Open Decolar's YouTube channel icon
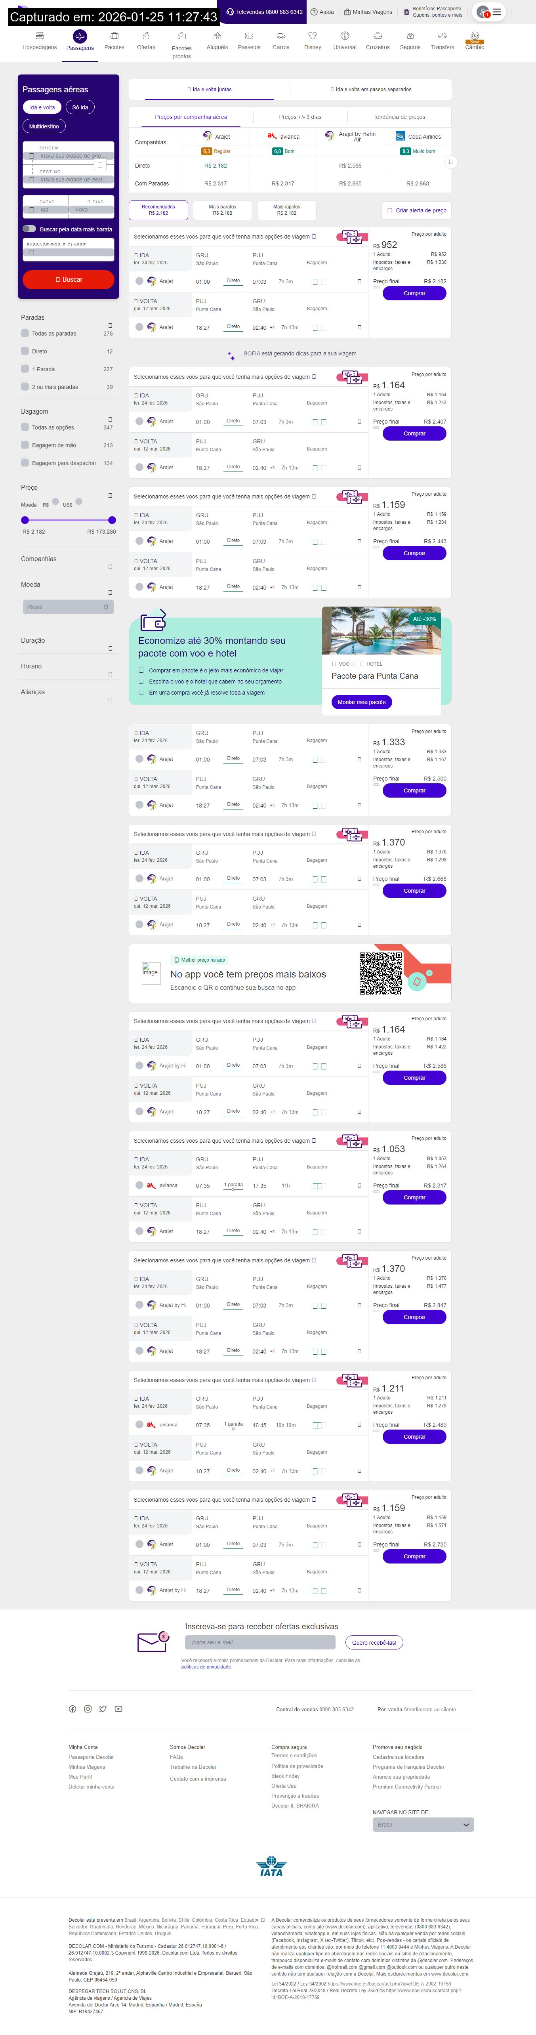 pos(118,1709)
